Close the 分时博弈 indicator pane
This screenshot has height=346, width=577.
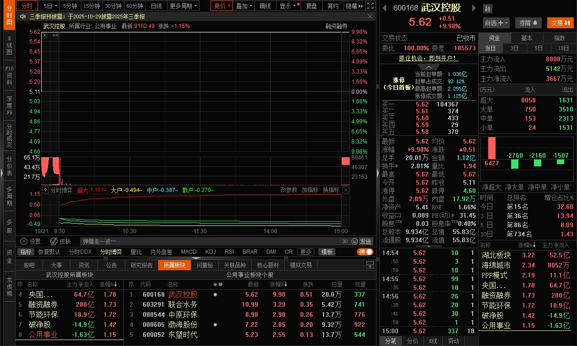345,190
